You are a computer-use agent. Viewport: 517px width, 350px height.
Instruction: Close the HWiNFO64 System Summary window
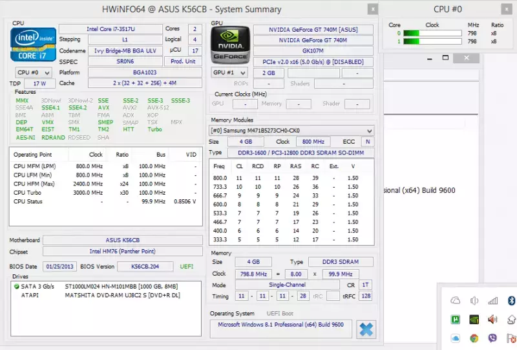coord(373,9)
